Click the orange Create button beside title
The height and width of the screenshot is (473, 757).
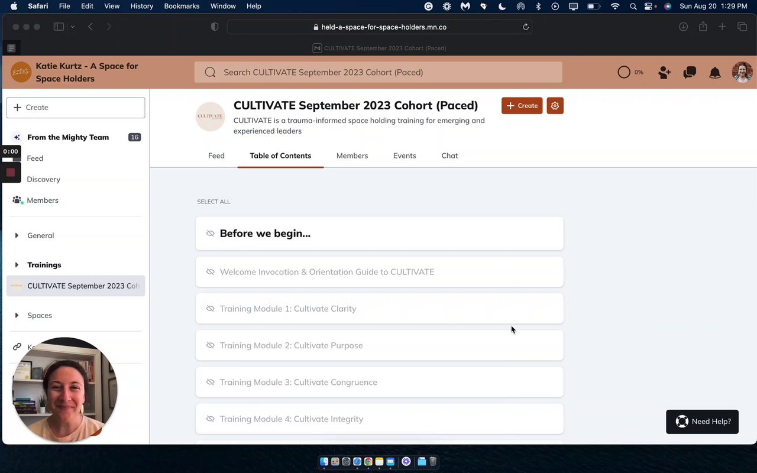coord(522,106)
